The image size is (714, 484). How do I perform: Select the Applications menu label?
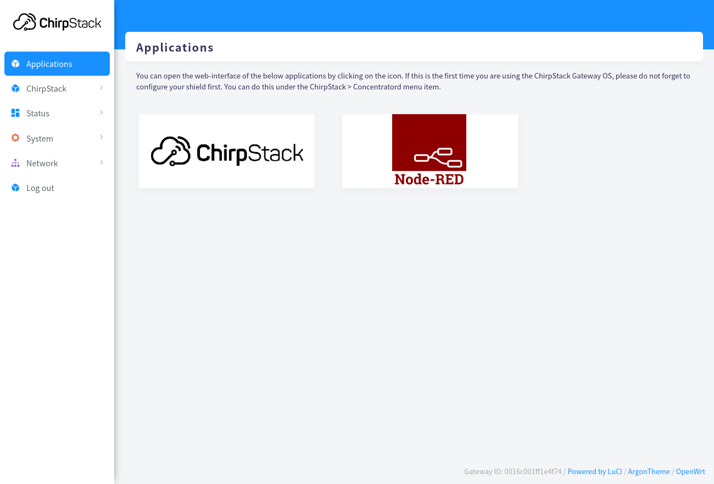tap(49, 64)
